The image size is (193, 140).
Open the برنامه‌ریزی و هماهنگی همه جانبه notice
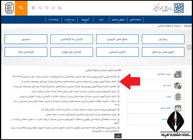pyautogui.click(x=65, y=129)
